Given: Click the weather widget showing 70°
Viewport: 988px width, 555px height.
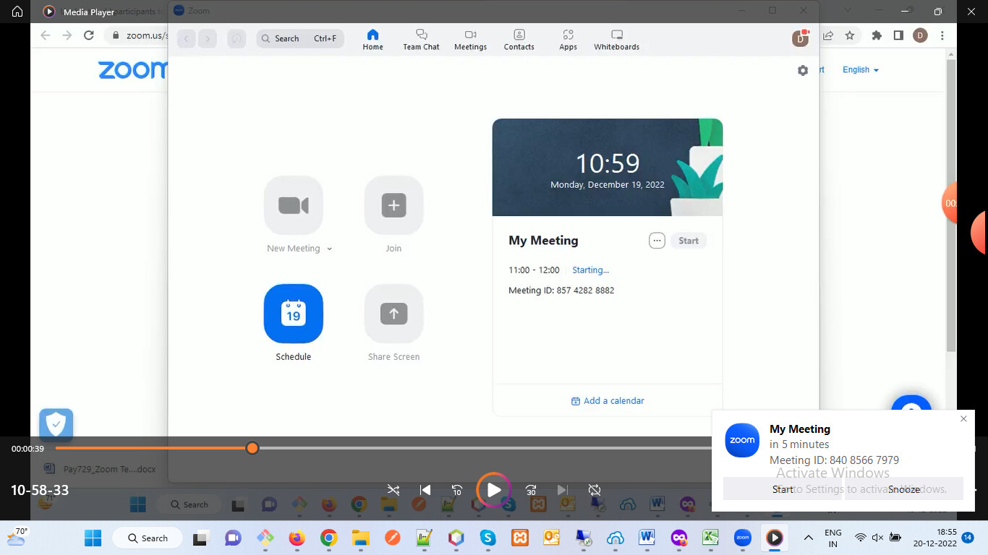Looking at the screenshot, I should pyautogui.click(x=17, y=537).
